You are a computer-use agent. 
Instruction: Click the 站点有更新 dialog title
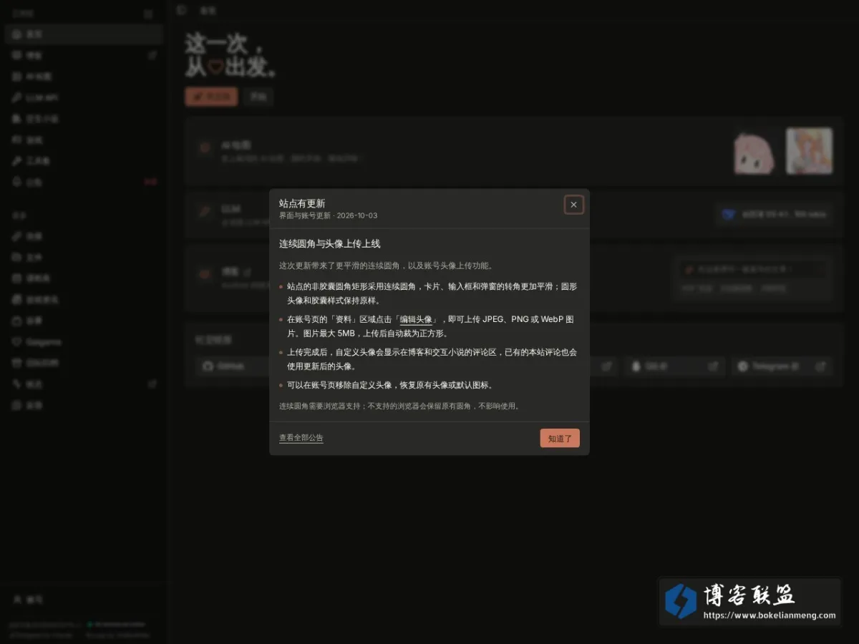click(x=302, y=203)
